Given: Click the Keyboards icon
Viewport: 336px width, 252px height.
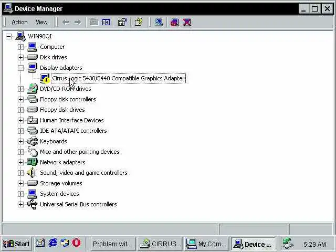Looking at the screenshot, I should pos(33,141).
